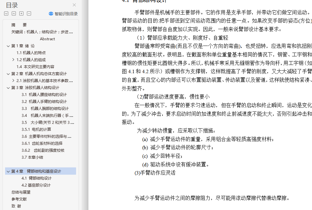Go to 摘要 heading in outline
Viewport: 312px width, 210px height.
click(19, 25)
